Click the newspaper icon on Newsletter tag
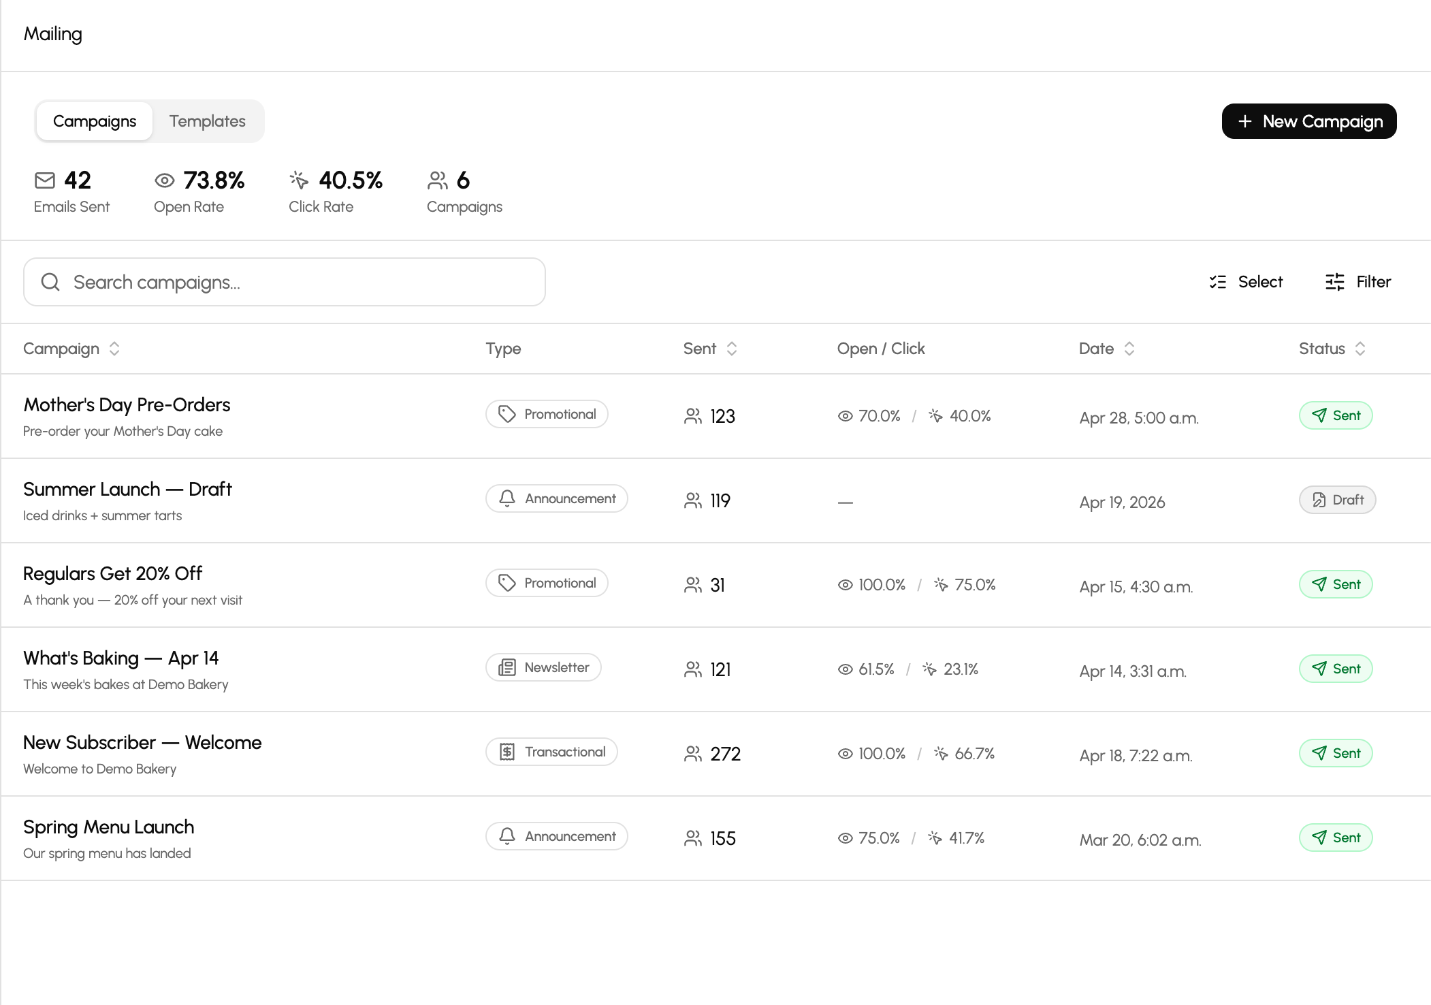This screenshot has height=1005, width=1431. [x=507, y=667]
